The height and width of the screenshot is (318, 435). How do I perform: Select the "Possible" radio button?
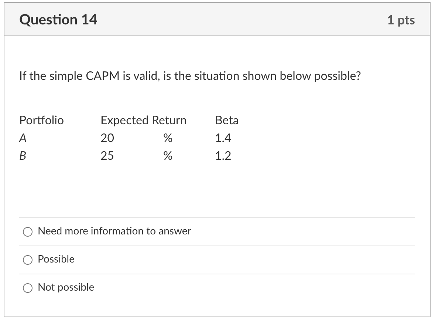(27, 260)
